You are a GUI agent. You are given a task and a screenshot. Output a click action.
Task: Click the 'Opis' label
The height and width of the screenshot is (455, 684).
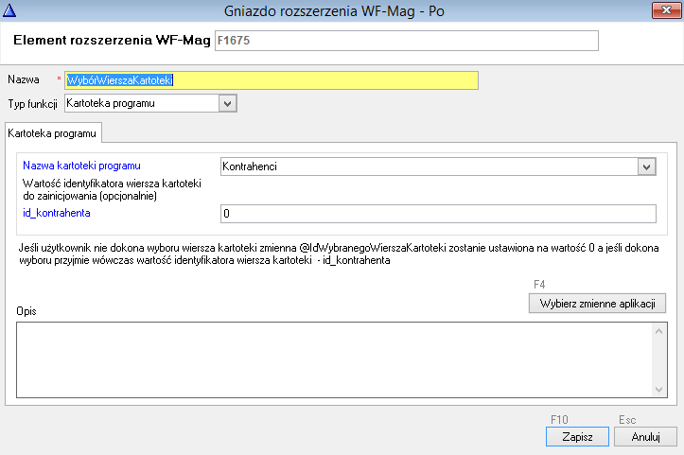26,311
